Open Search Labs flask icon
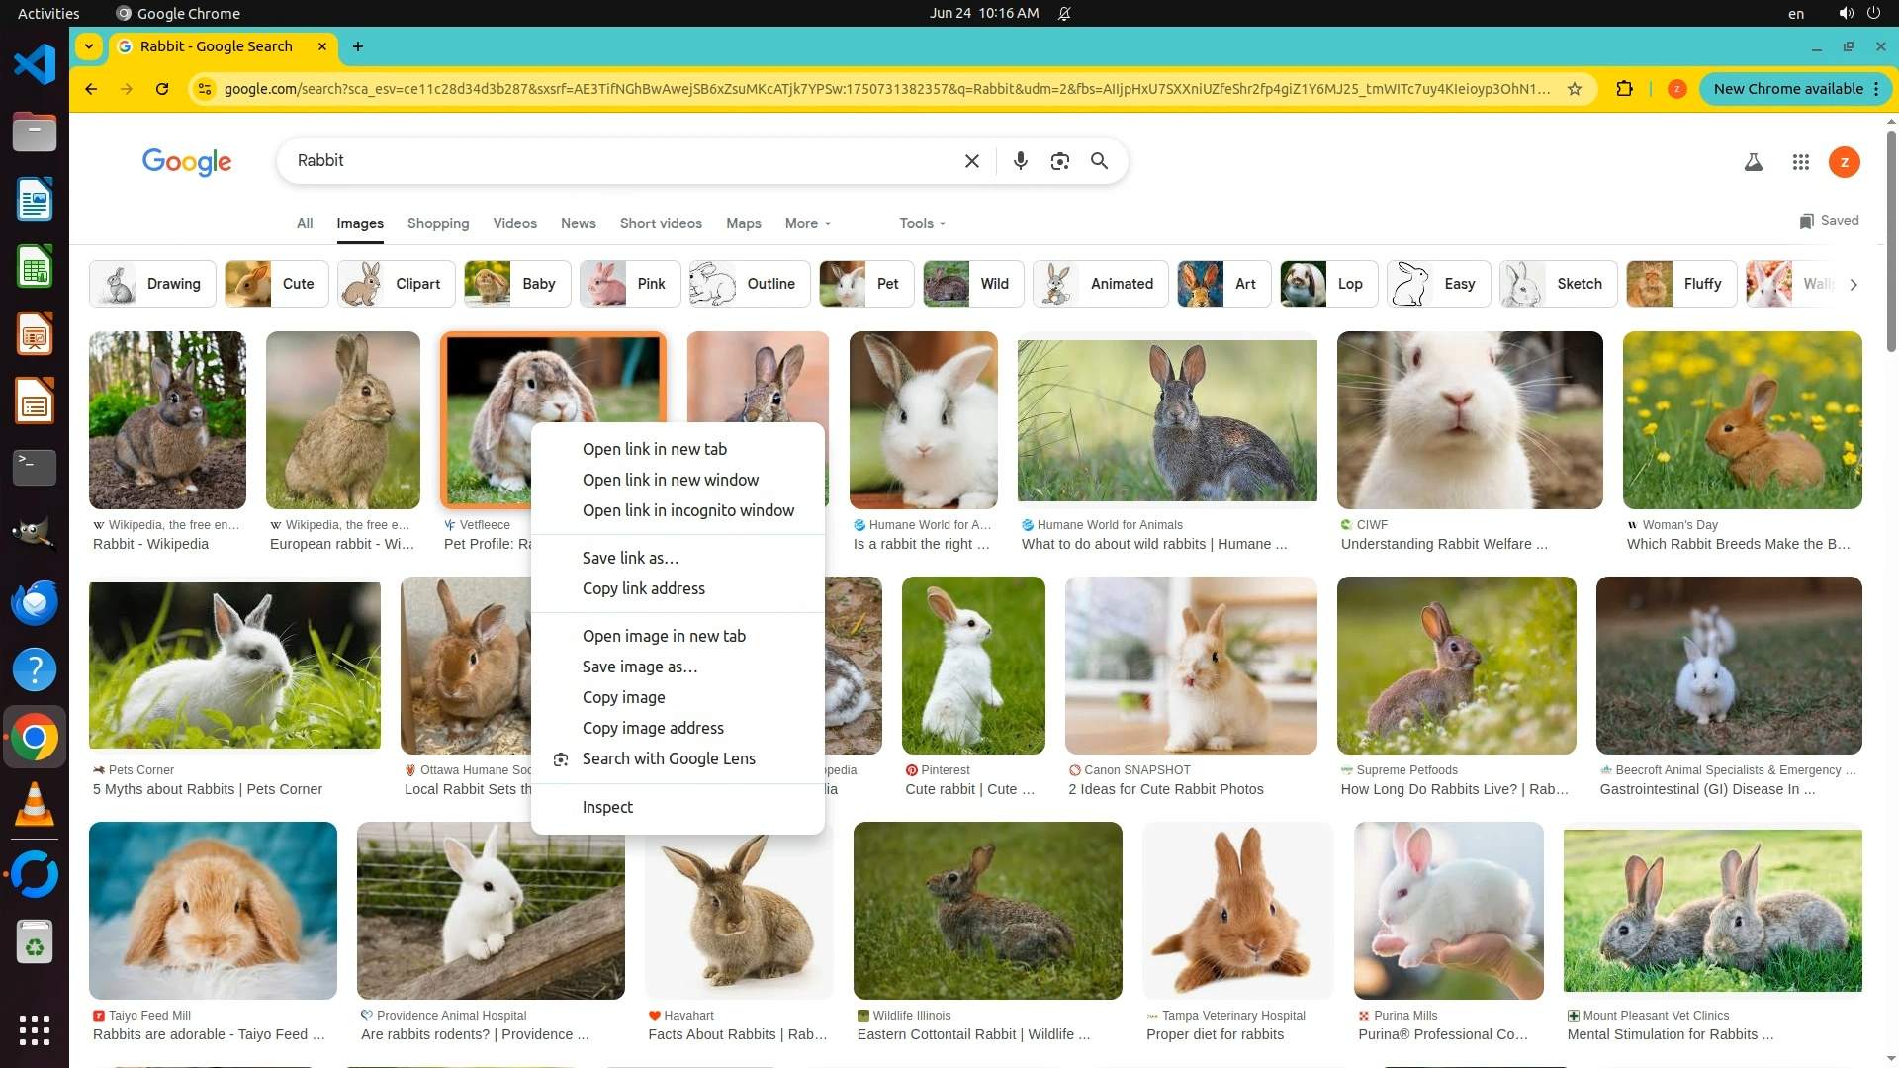This screenshot has height=1068, width=1899. click(x=1753, y=162)
